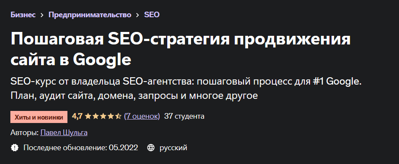The image size is (399, 164).
Task: Click chevron before the SEO breadcrumb
Action: (x=137, y=15)
